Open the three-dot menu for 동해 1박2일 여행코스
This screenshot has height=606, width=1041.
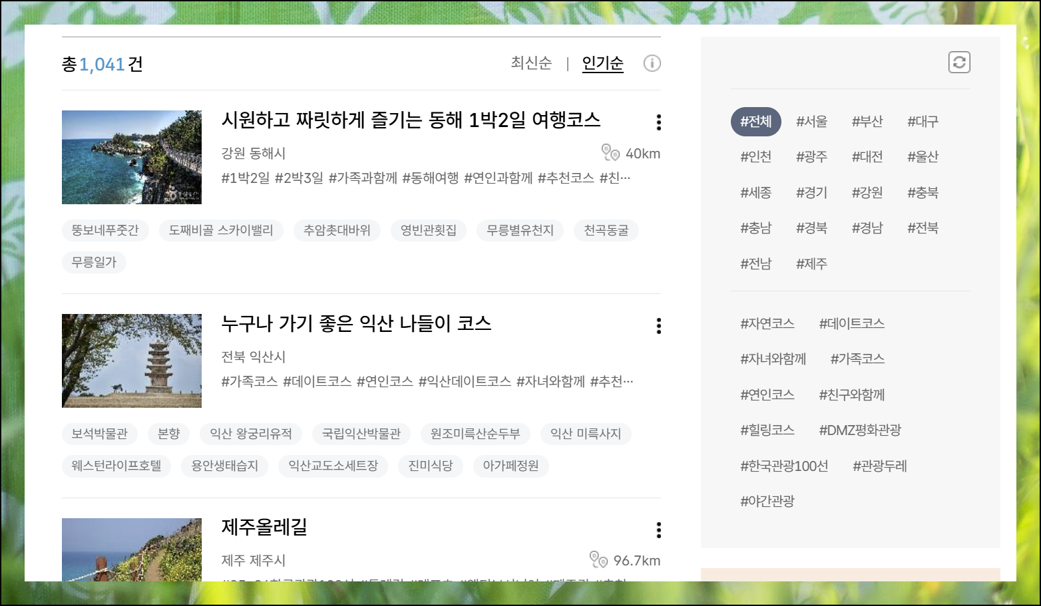pos(659,122)
